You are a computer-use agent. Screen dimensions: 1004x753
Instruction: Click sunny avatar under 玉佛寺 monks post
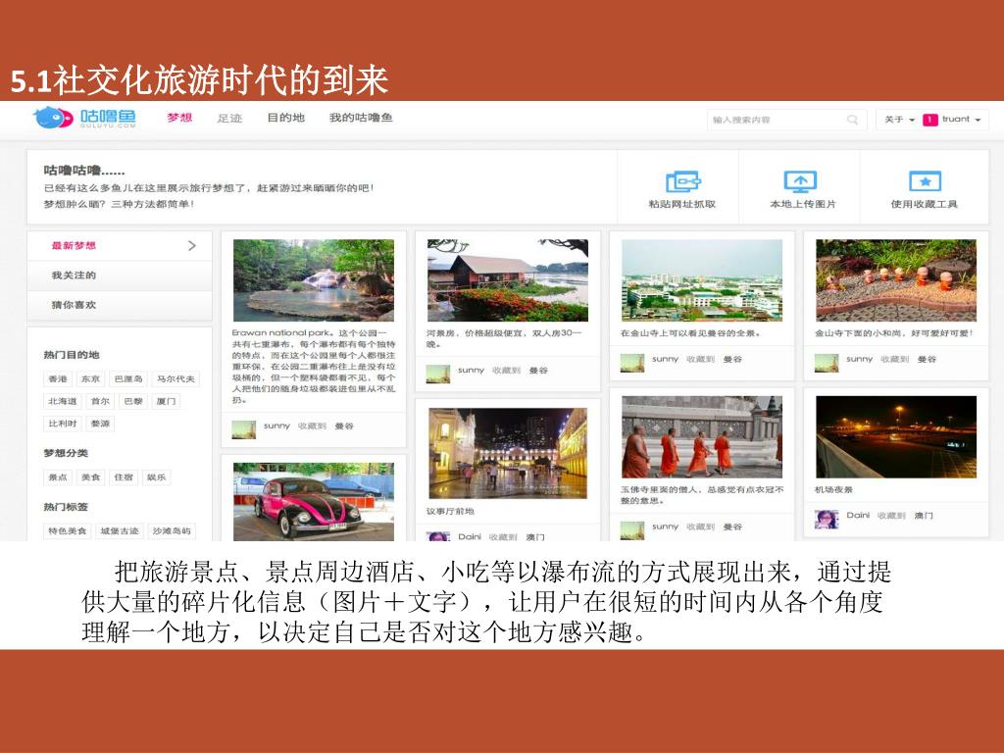pos(632,530)
